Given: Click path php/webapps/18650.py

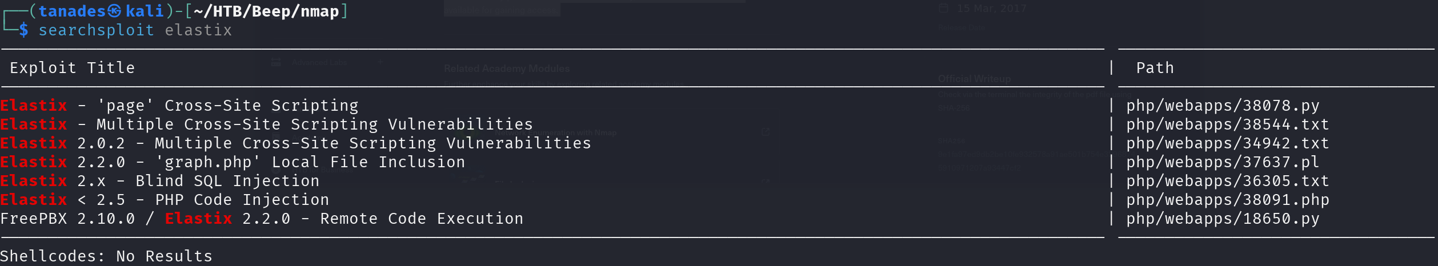Looking at the screenshot, I should click(x=1223, y=219).
